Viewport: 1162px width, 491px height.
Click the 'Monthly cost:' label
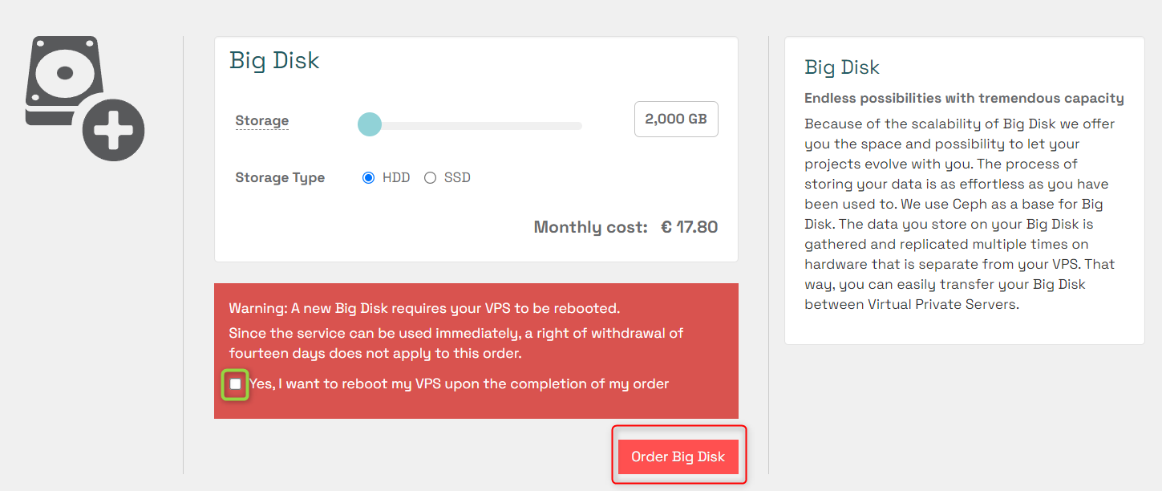tap(590, 227)
